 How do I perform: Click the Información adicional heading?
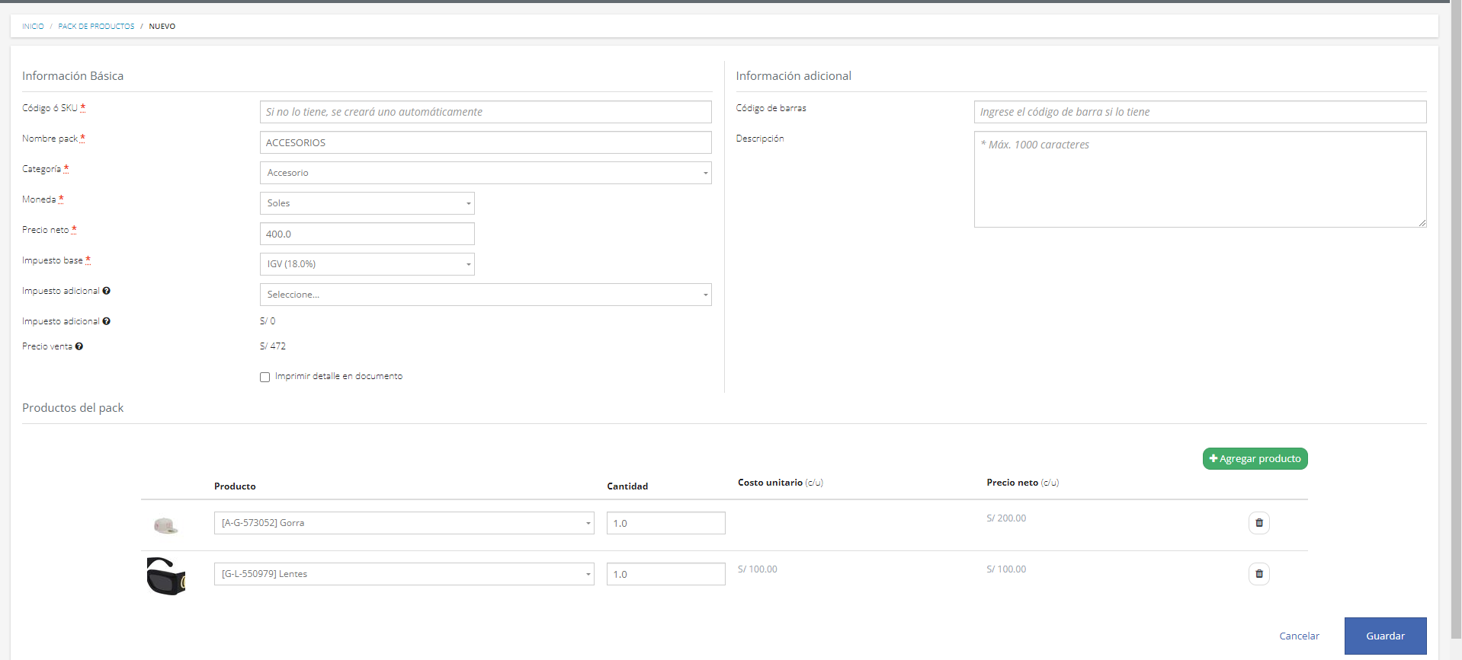tap(794, 76)
